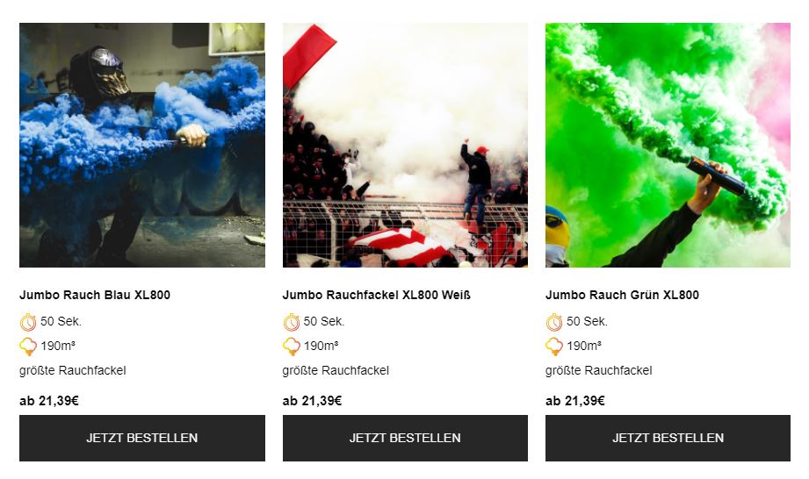Viewport: 809px width, 479px height.
Task: Click the ab 21,39€ price of Rauch Blau
Action: [49, 401]
